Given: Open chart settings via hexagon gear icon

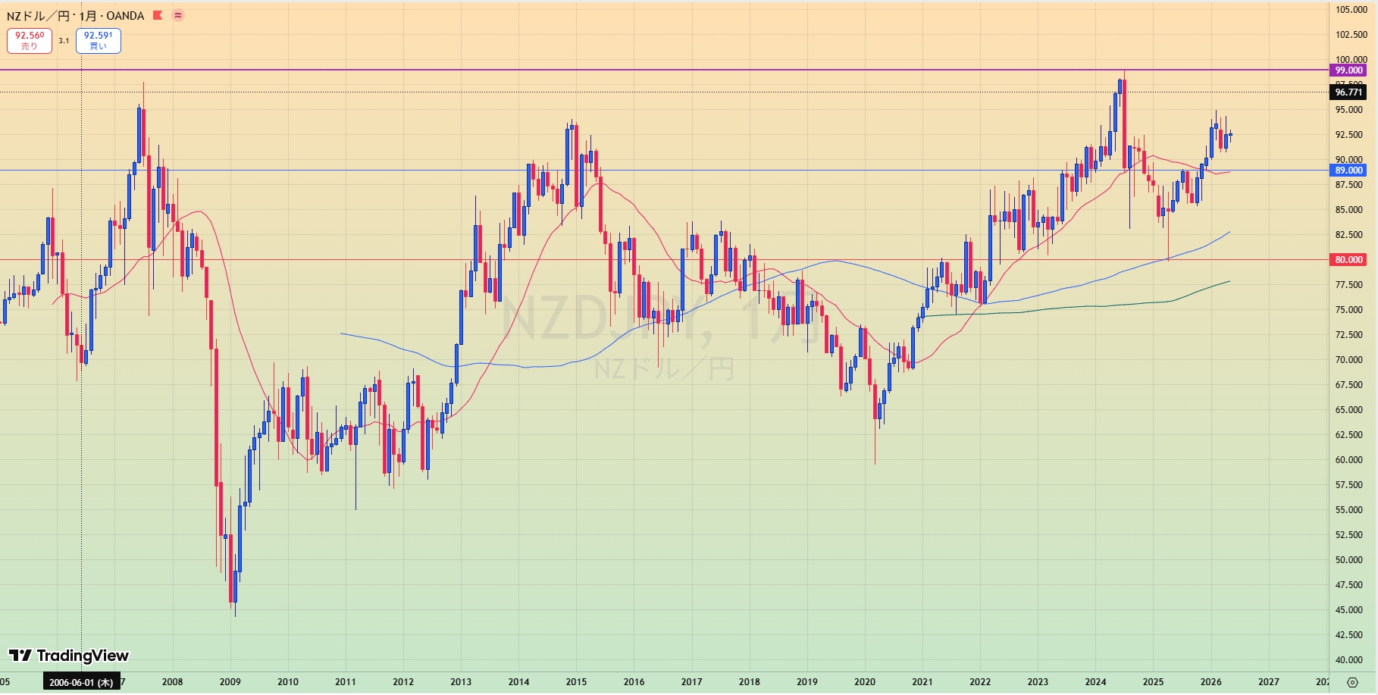Looking at the screenshot, I should click(x=1352, y=682).
